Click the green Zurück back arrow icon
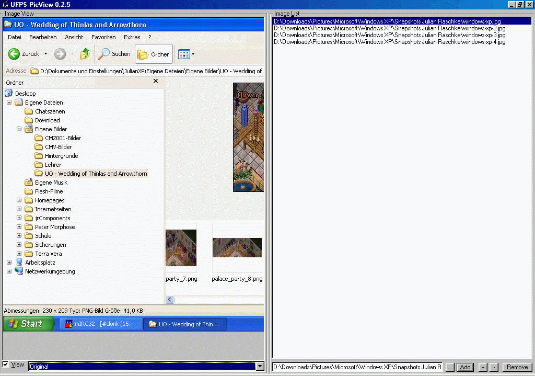The width and height of the screenshot is (535, 376). pos(14,54)
